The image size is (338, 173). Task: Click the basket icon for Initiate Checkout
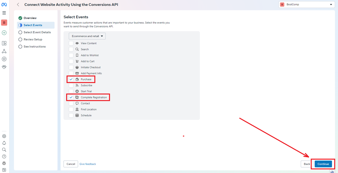click(77, 67)
